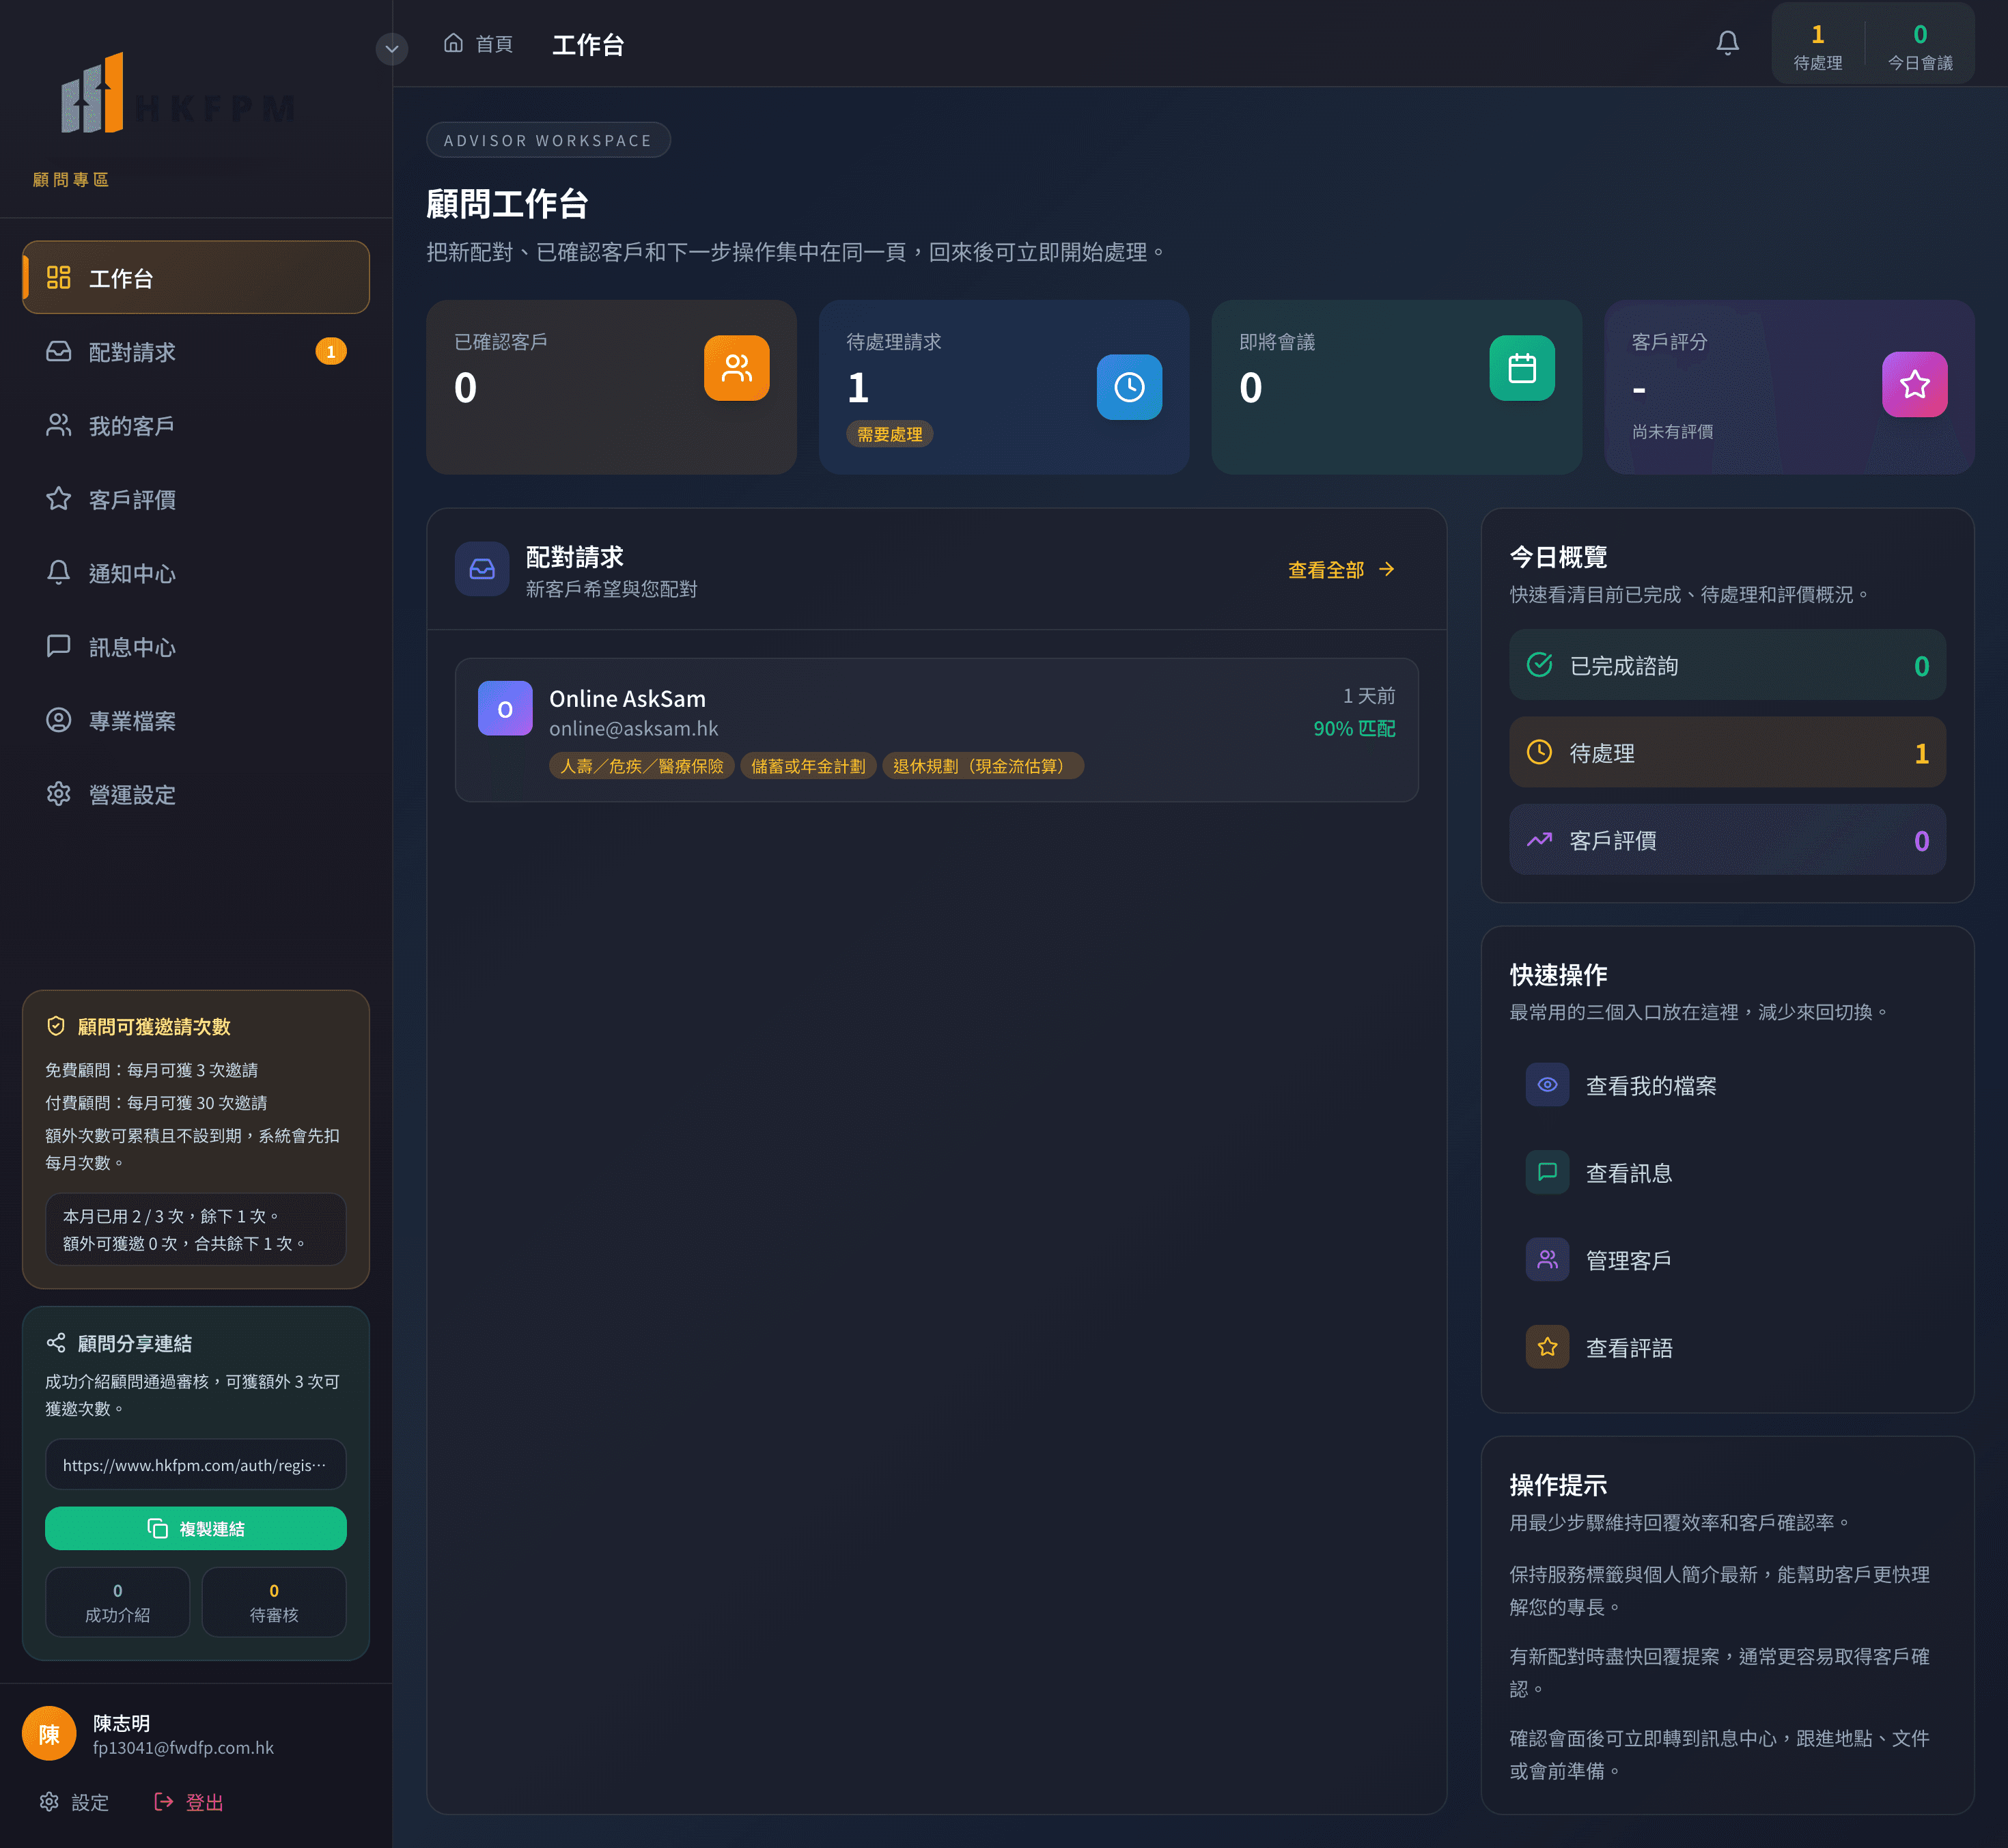Click the 需要處理 status tag
Screen dimensions: 2008x1848
click(889, 434)
